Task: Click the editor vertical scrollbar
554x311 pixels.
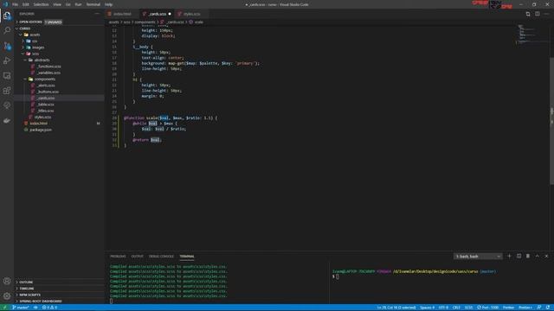Action: click(x=551, y=121)
